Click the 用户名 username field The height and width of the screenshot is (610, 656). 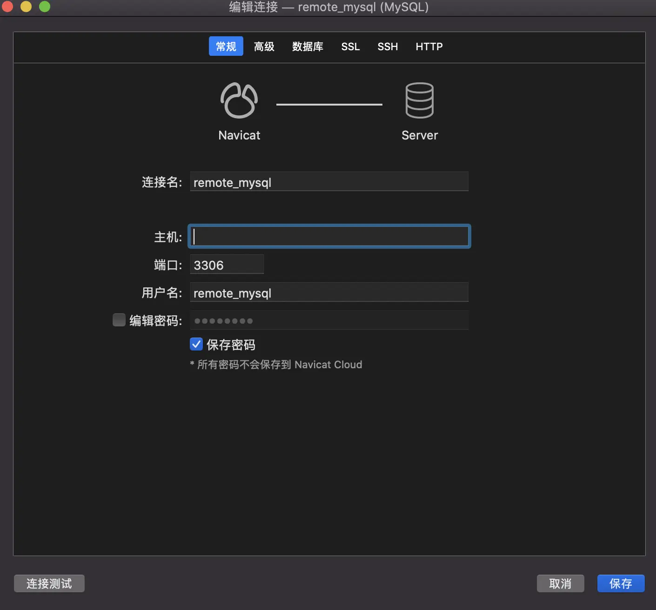(329, 292)
